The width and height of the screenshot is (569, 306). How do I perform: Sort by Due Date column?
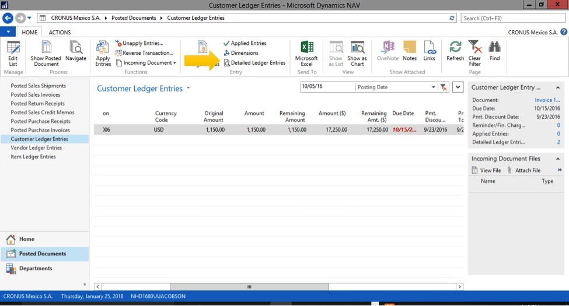[403, 114]
